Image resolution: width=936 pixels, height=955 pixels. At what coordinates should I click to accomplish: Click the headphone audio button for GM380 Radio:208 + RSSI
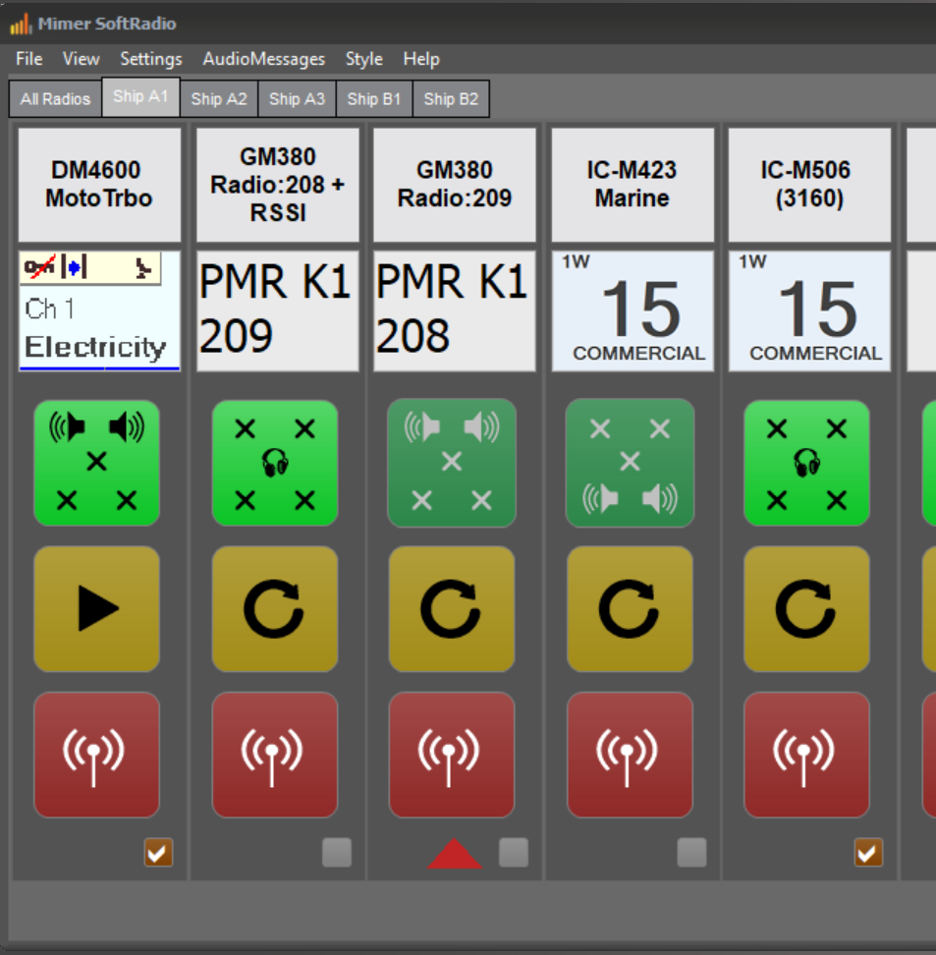coord(275,463)
